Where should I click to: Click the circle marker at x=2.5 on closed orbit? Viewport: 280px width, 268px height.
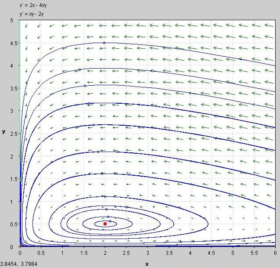tap(127, 207)
